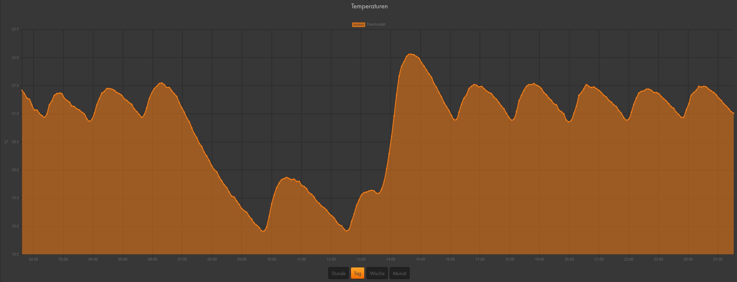Viewport: 737px width, 282px height.
Task: Click the °C y-axis unit label
Action: point(6,142)
